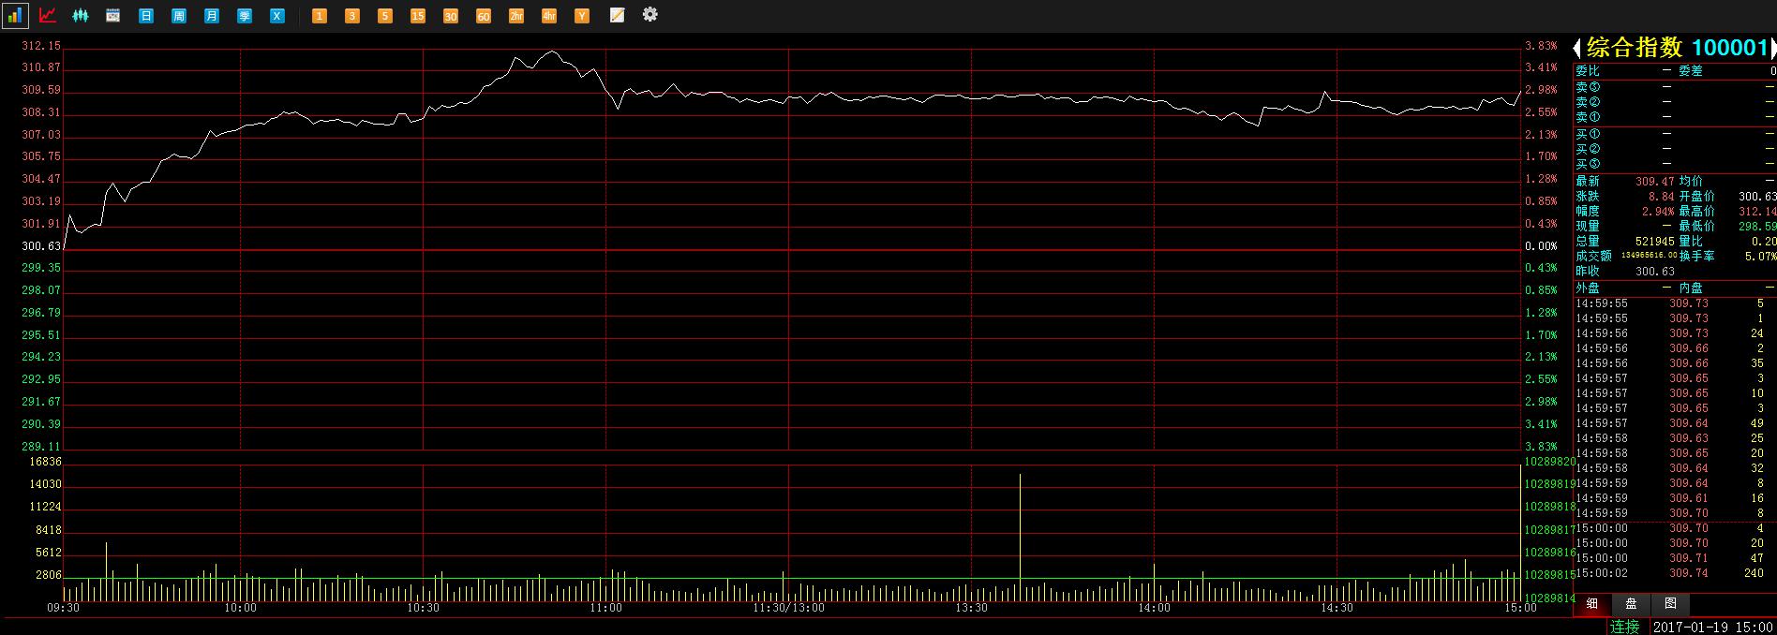Click the 委比 label
The height and width of the screenshot is (635, 1777).
(x=1588, y=71)
